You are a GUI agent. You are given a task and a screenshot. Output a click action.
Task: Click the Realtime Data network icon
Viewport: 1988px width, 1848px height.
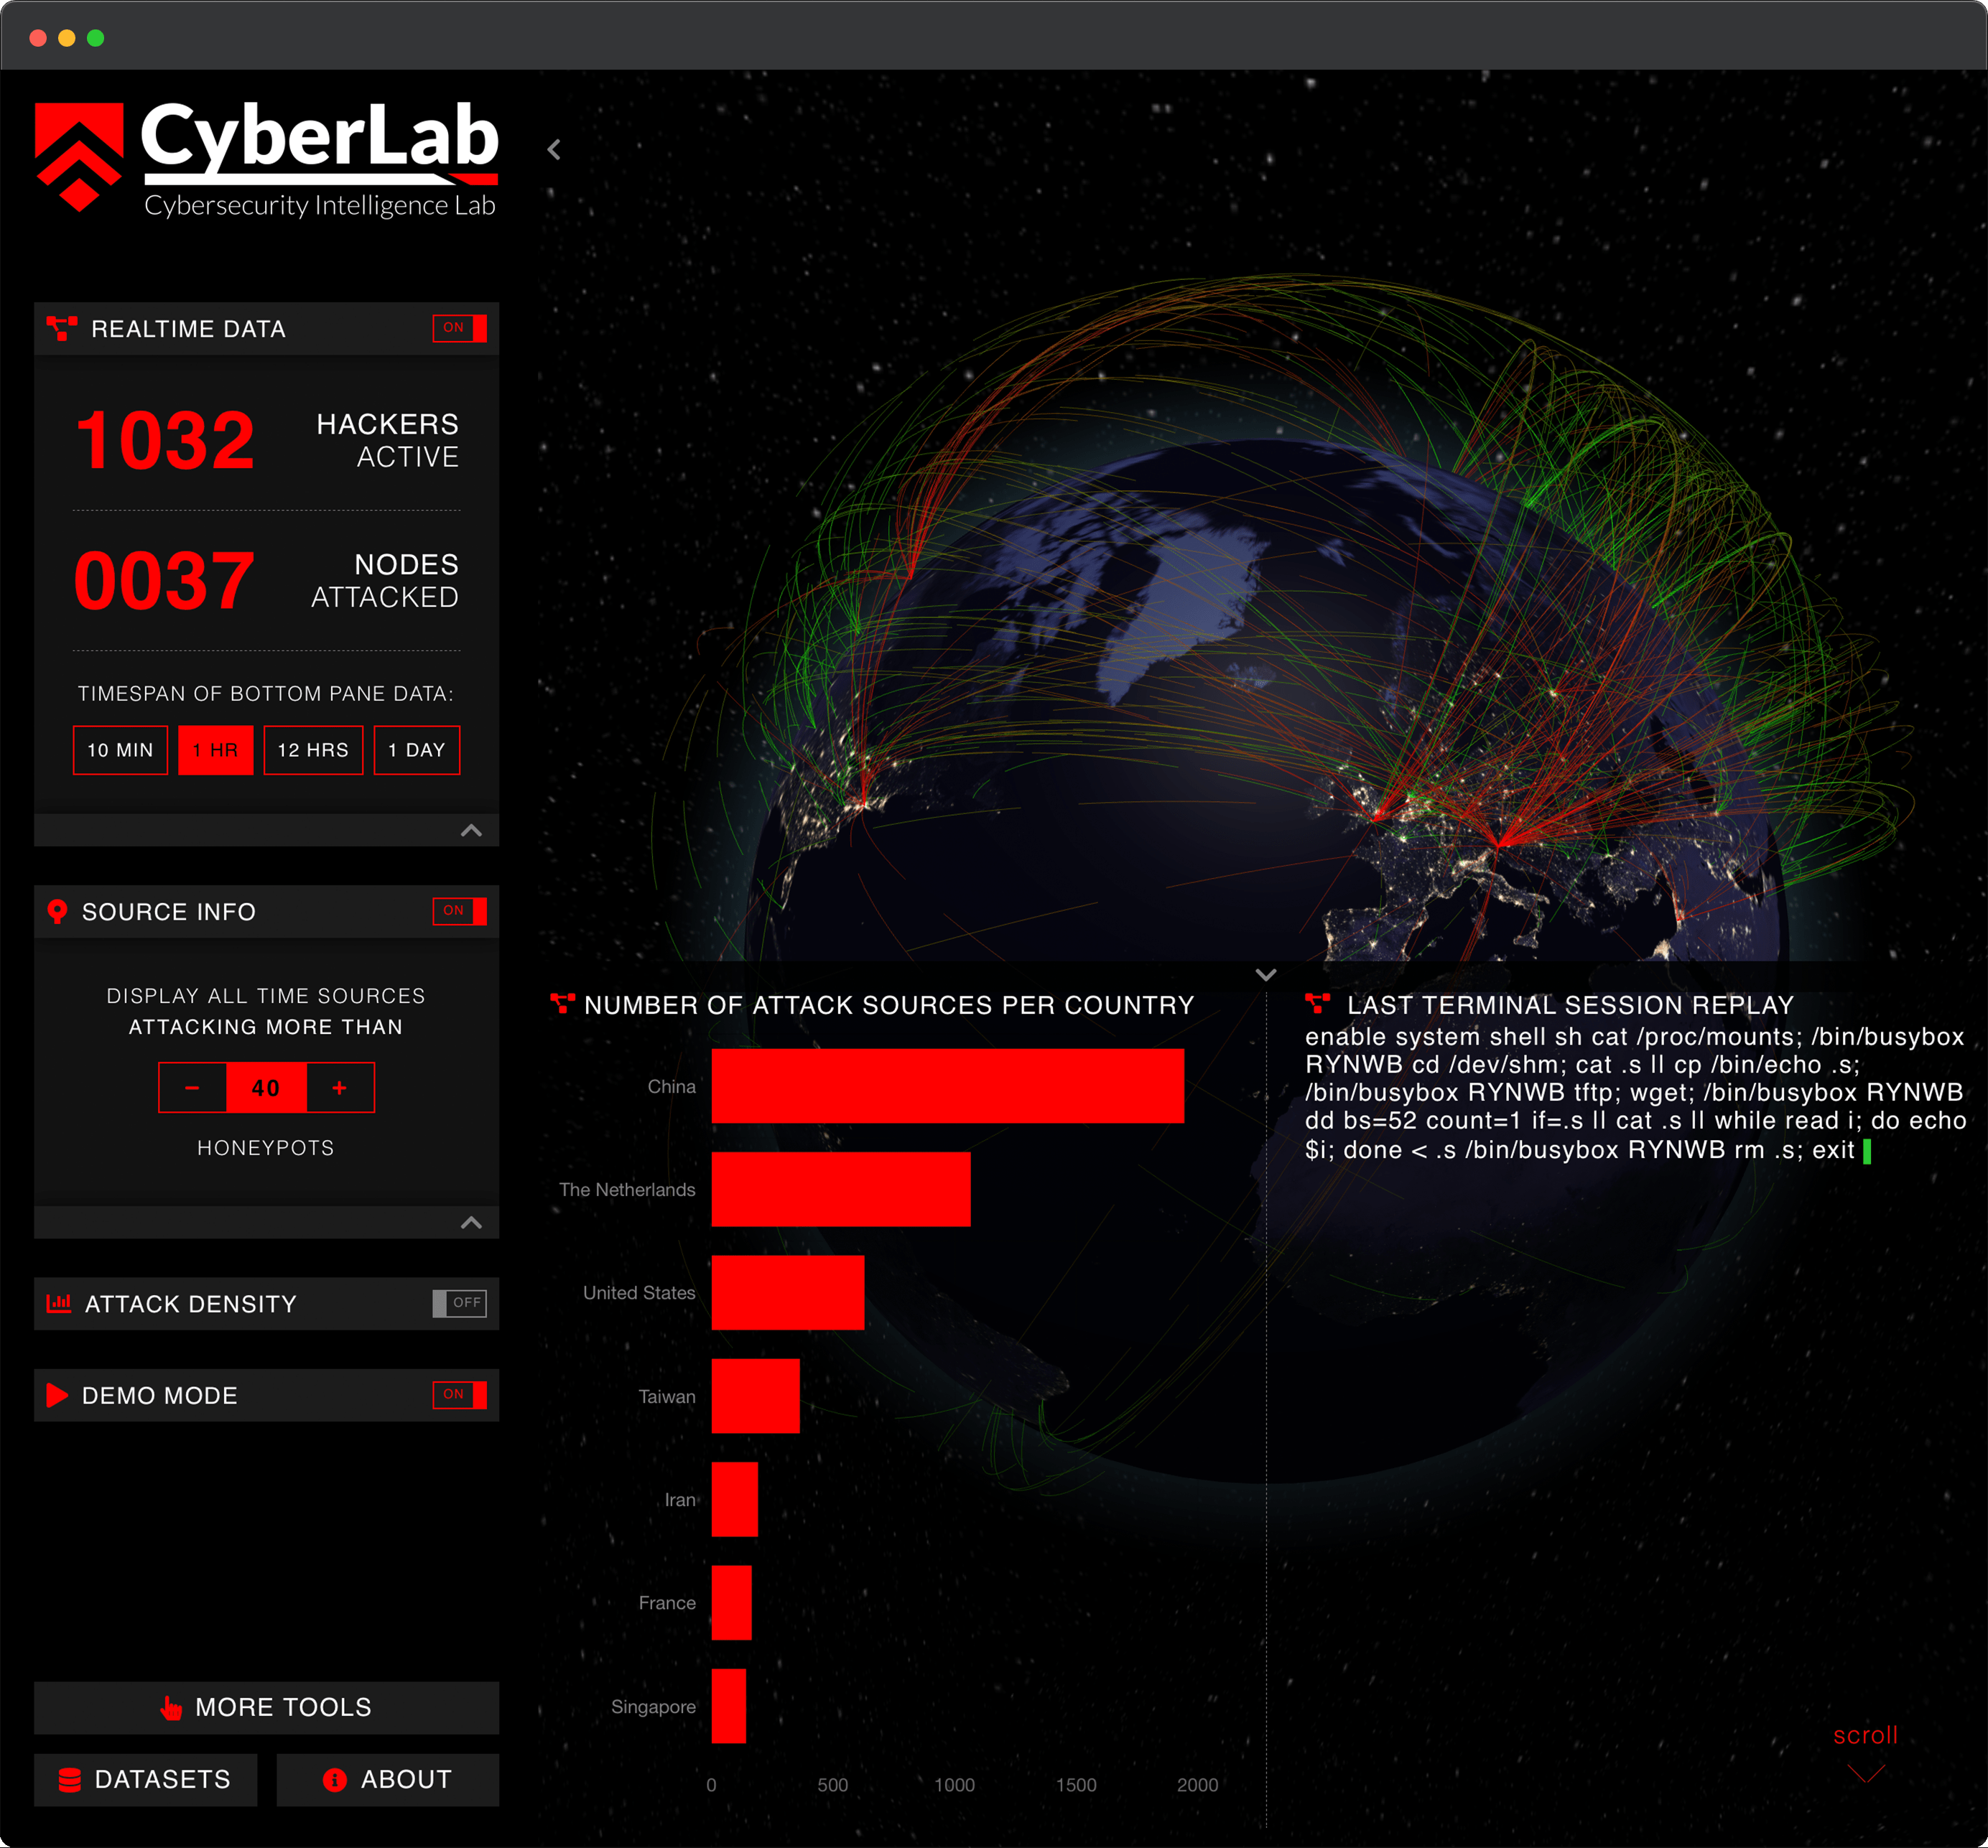tap(62, 329)
